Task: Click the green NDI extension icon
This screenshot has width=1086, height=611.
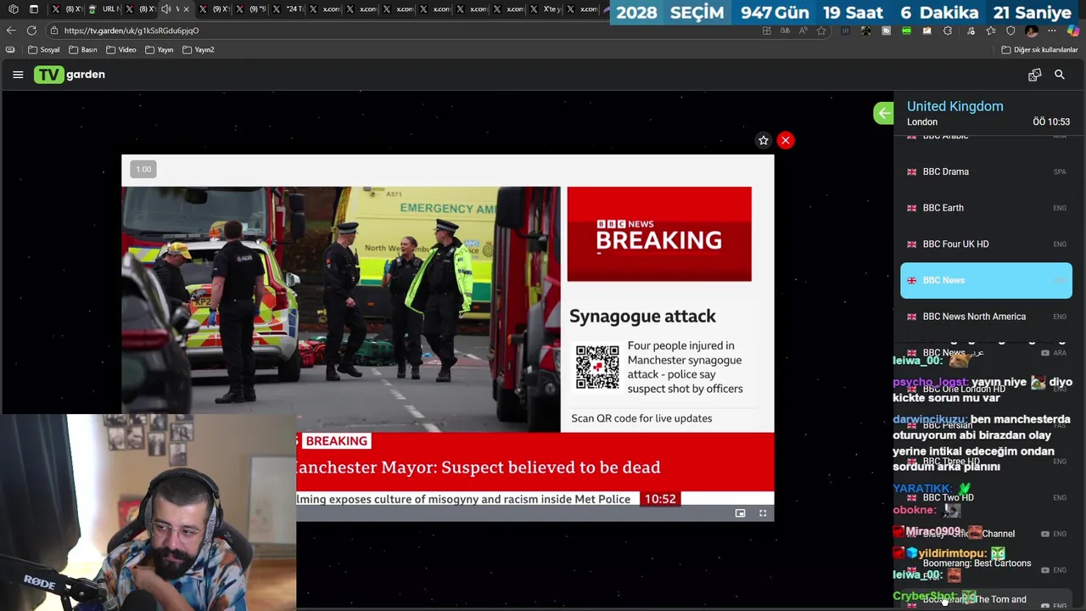Action: (907, 31)
